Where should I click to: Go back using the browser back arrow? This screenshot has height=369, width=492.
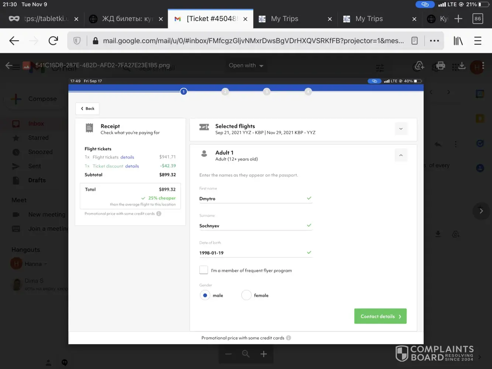(14, 41)
